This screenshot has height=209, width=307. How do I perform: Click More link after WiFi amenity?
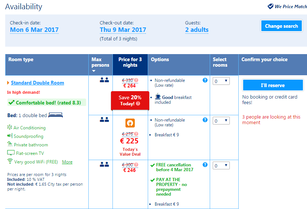pyautogui.click(x=67, y=162)
